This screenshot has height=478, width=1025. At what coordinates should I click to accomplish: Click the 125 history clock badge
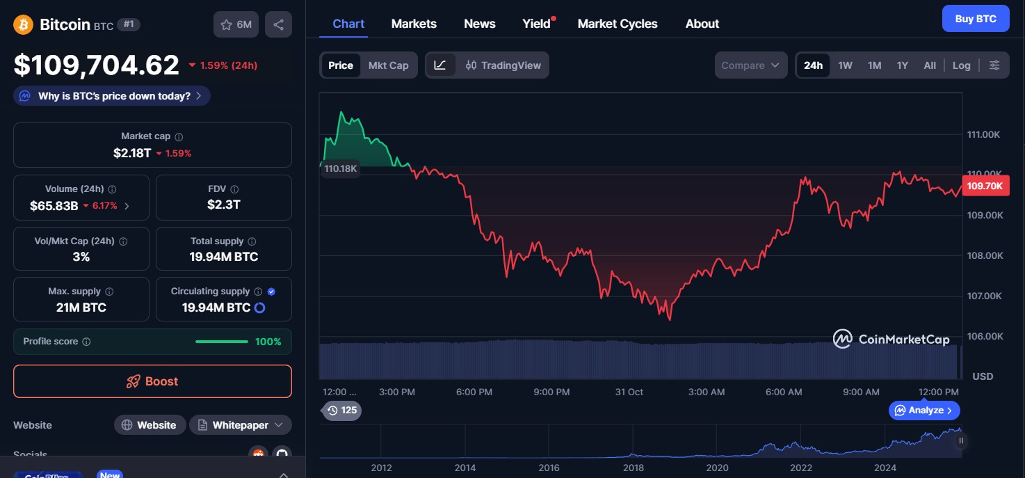pyautogui.click(x=342, y=411)
